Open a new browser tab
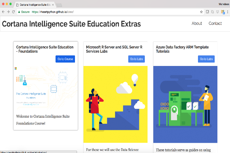The image size is (230, 153). pyautogui.click(x=59, y=5)
